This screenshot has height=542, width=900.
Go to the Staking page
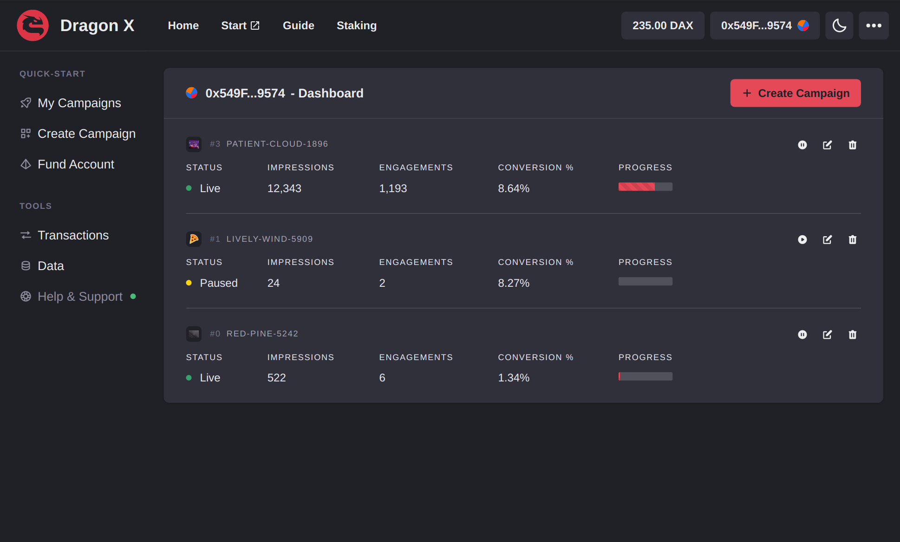pos(357,26)
